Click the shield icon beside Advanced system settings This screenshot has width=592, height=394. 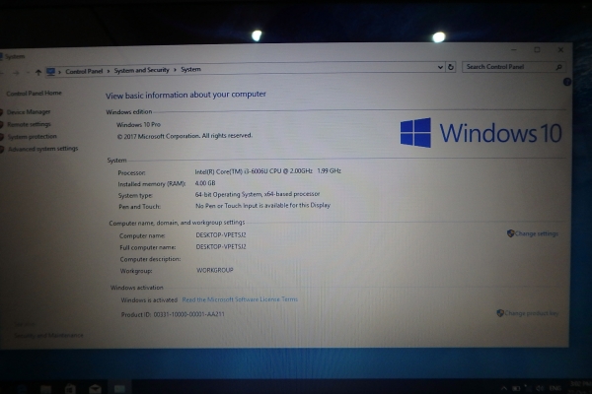point(2,149)
